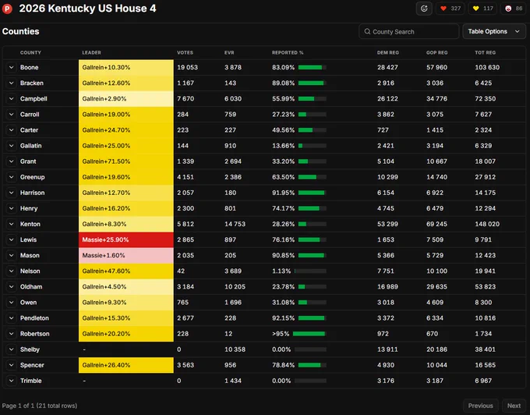
Task: Click the Massie+1.60% pink leader cell
Action: [126, 255]
